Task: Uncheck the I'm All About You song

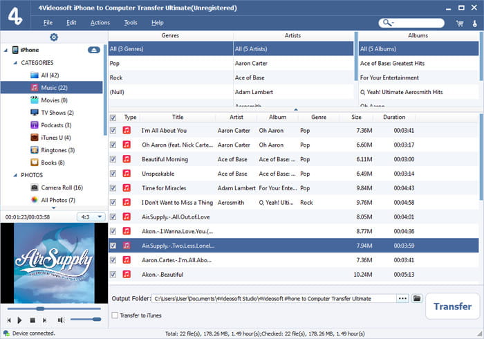Action: click(x=113, y=130)
